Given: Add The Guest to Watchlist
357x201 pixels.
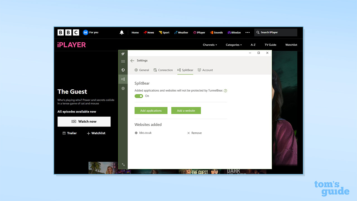Looking at the screenshot, I should pos(96,133).
